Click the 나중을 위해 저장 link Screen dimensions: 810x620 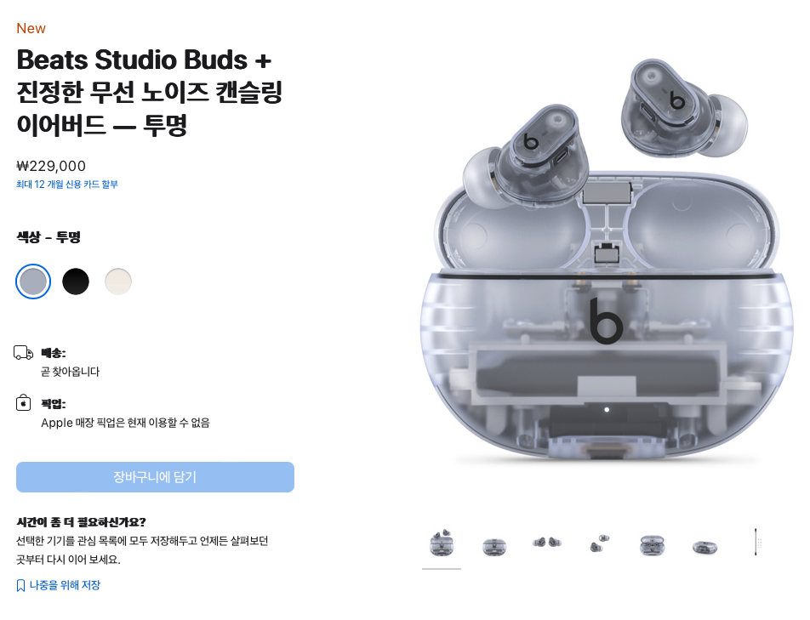(65, 585)
